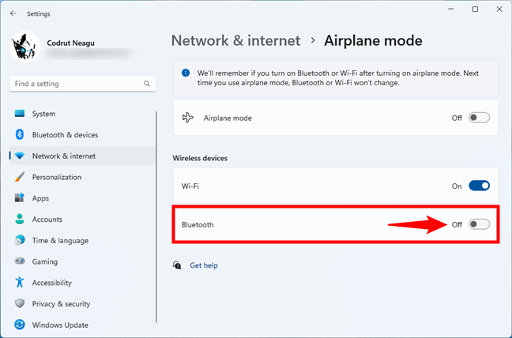Click the Settings window title text
The height and width of the screenshot is (338, 512).
[39, 13]
